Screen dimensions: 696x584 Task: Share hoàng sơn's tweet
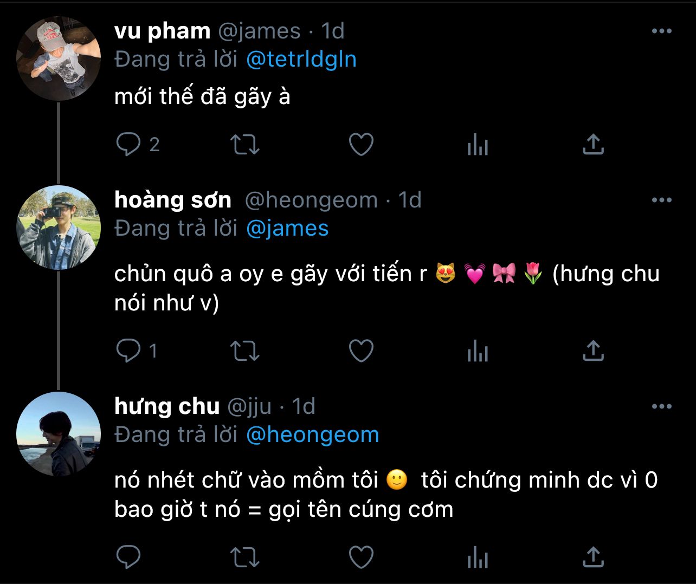pyautogui.click(x=593, y=351)
